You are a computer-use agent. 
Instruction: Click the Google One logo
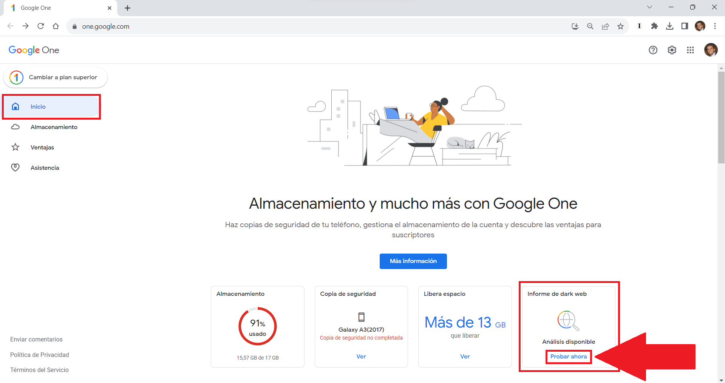34,50
